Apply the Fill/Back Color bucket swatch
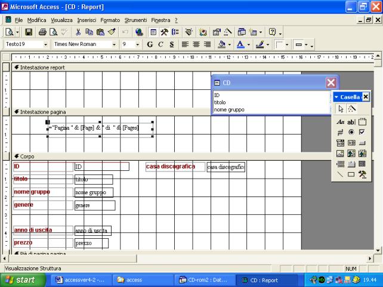Image resolution: width=383 pixels, height=287 pixels. (x=222, y=45)
